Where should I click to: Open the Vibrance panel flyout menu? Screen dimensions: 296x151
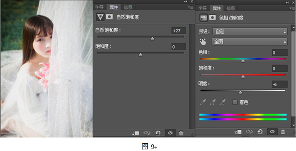(x=191, y=7)
